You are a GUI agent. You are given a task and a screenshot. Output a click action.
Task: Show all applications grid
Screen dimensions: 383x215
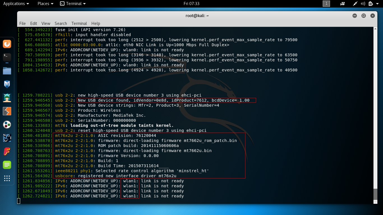coord(7,178)
